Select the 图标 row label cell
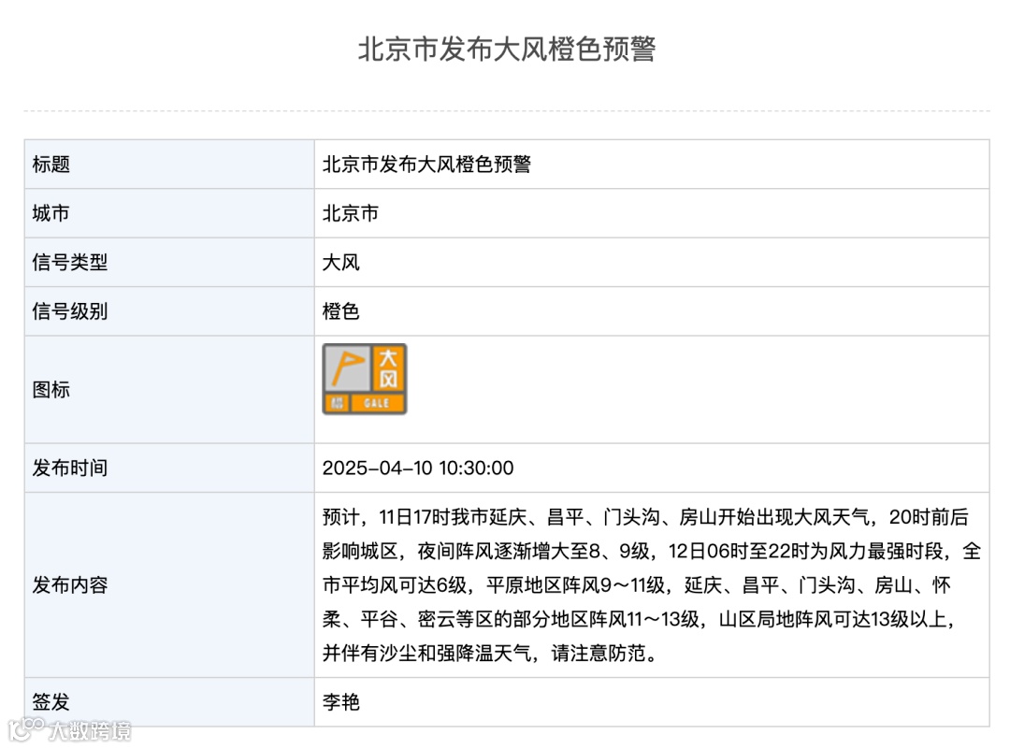The height and width of the screenshot is (749, 1010). (x=51, y=390)
